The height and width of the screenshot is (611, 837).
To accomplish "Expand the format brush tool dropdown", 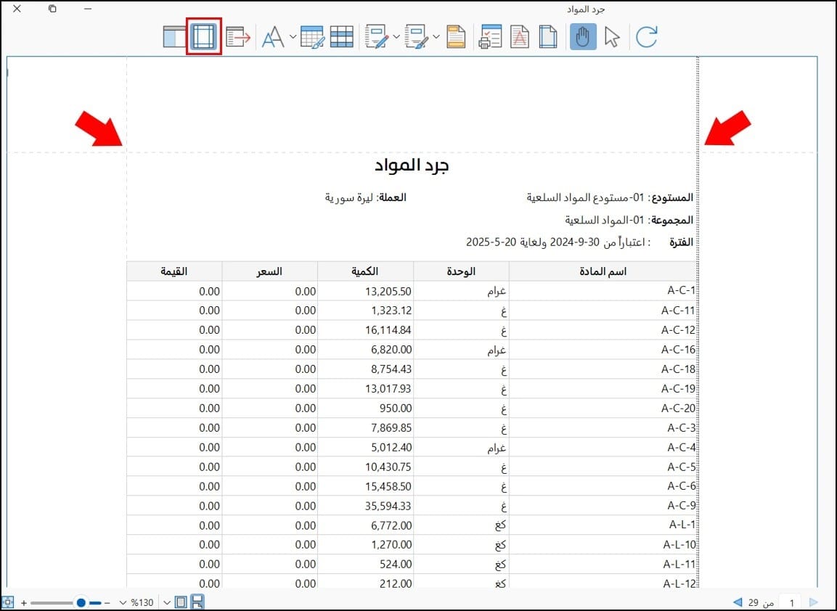I will tap(436, 37).
